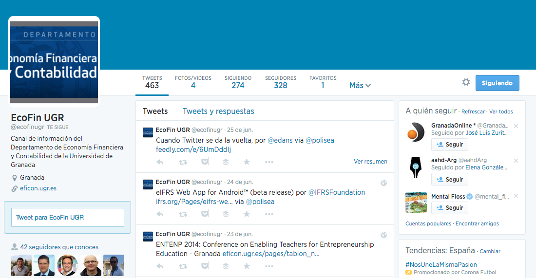Viewport: 536px width, 278px height.
Task: Add the eIFRS tweet to Buffer
Action: (226, 214)
